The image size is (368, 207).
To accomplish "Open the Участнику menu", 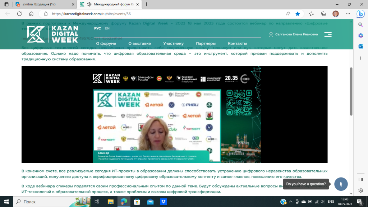I will click(174, 43).
